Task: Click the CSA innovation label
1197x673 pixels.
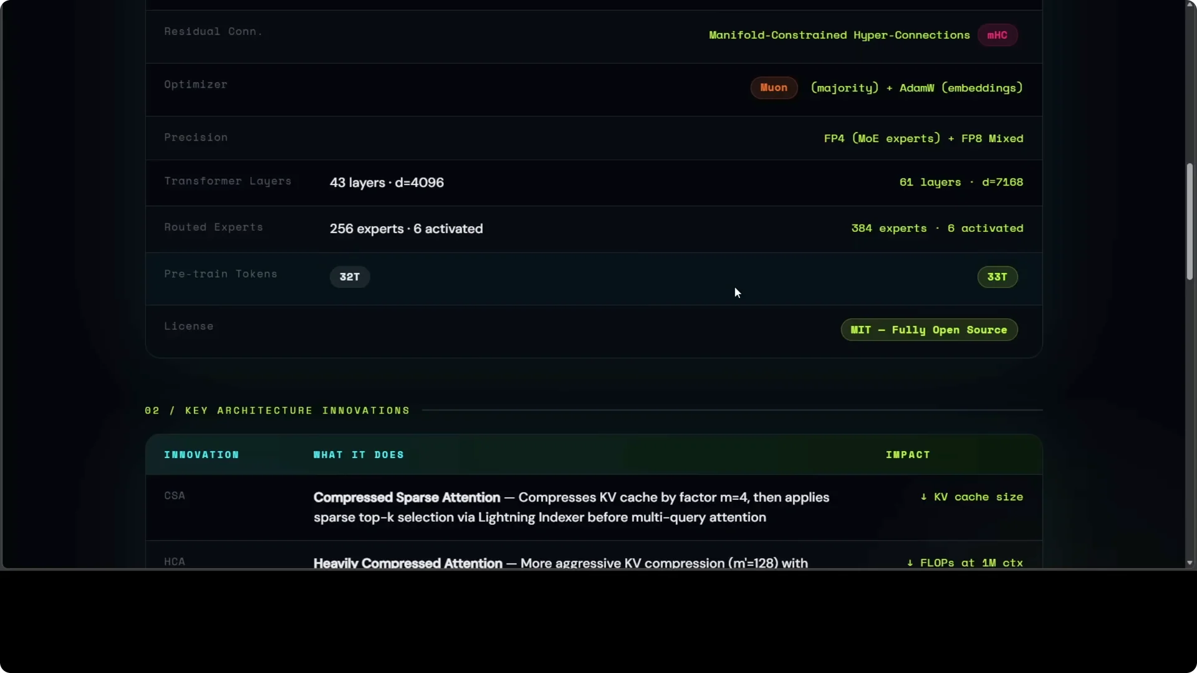Action: (175, 495)
